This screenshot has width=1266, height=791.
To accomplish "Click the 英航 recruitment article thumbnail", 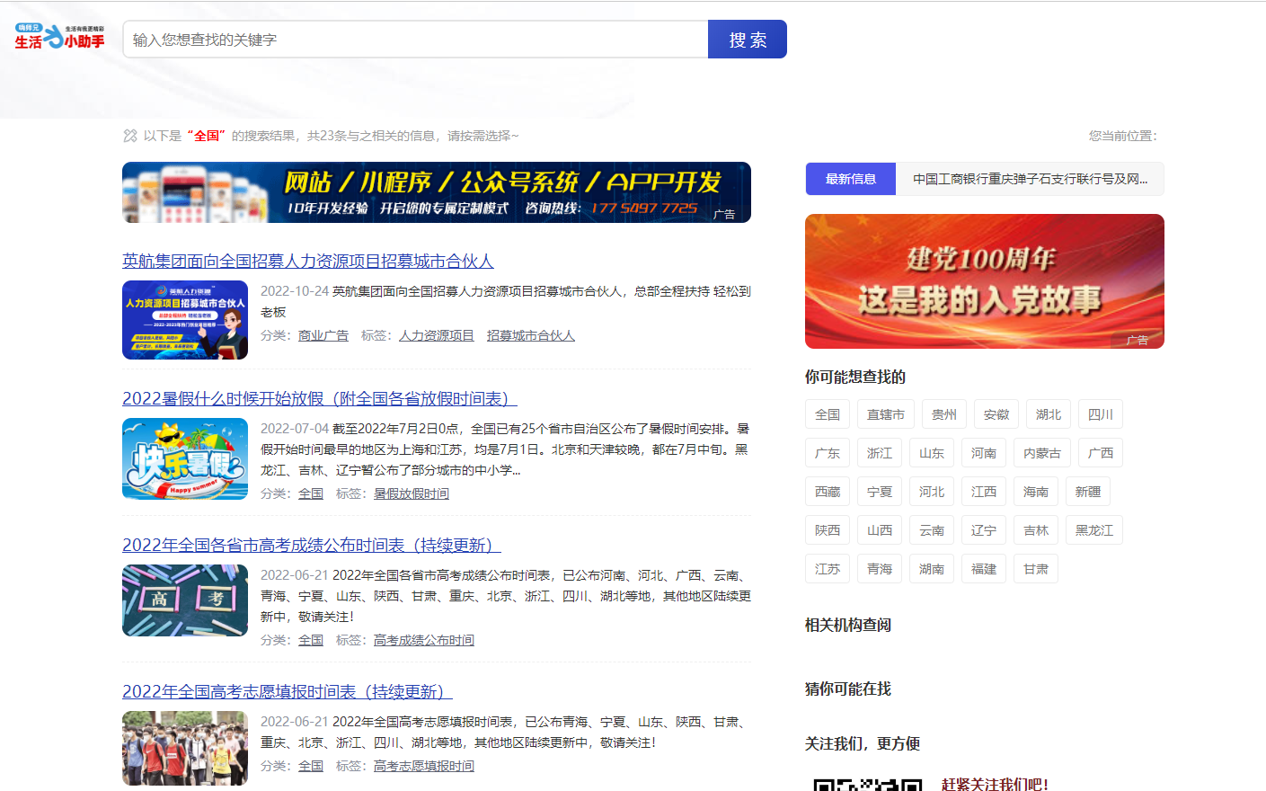I will 185,320.
